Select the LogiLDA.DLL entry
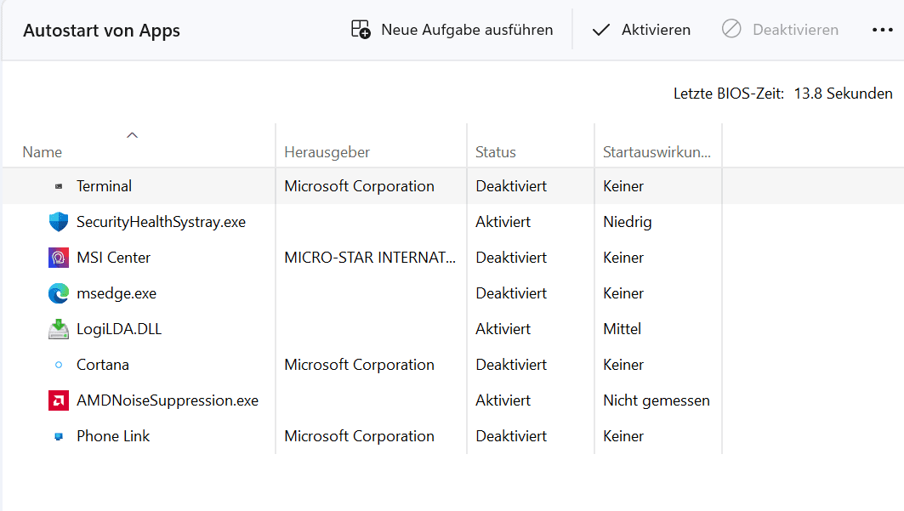904x511 pixels. pyautogui.click(x=119, y=329)
